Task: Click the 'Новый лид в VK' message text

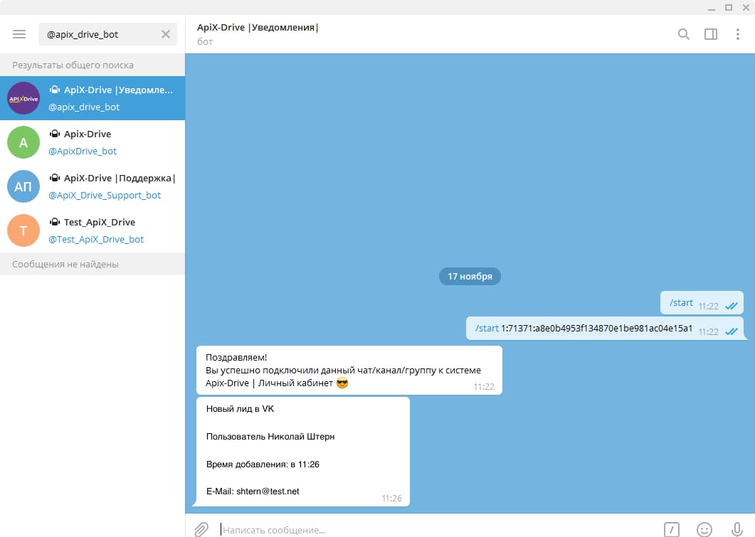Action: (240, 409)
